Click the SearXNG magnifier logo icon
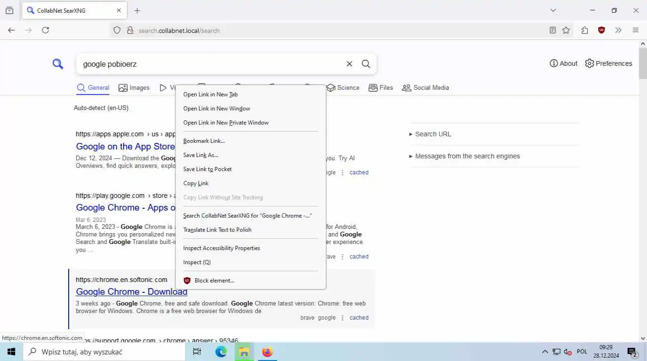The width and height of the screenshot is (647, 361). (x=58, y=64)
